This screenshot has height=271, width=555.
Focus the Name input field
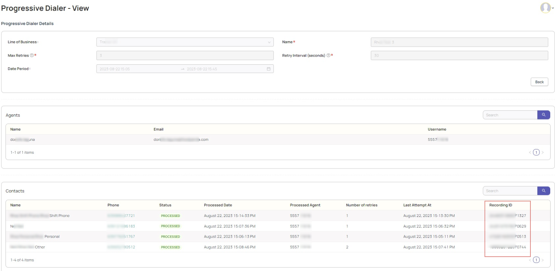[460, 42]
